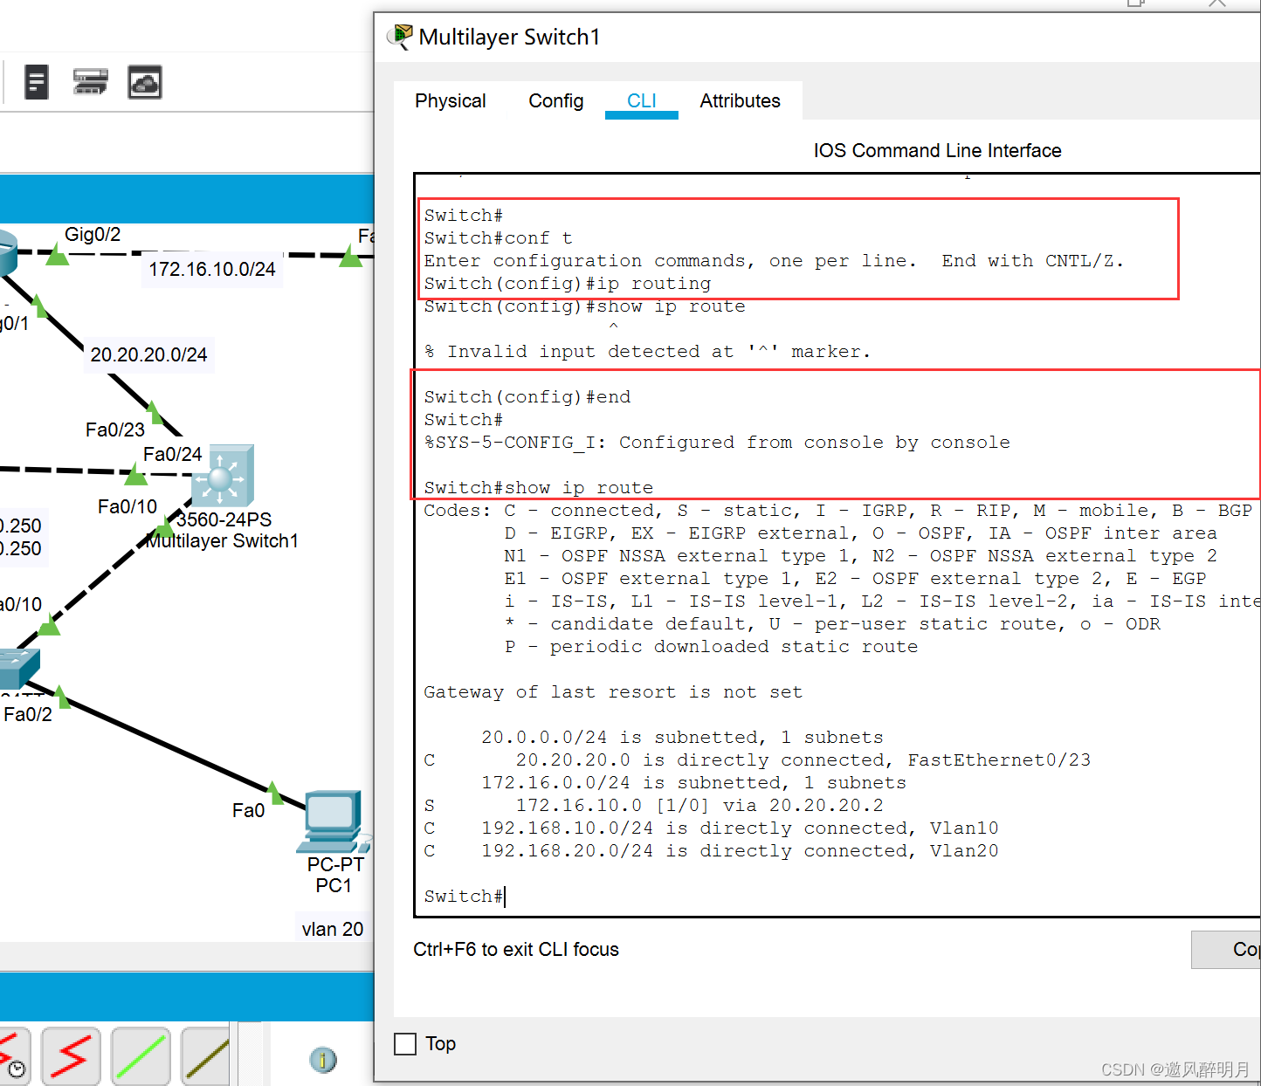
Task: Pick the red serial DCE connection with clock
Action: click(x=12, y=1056)
